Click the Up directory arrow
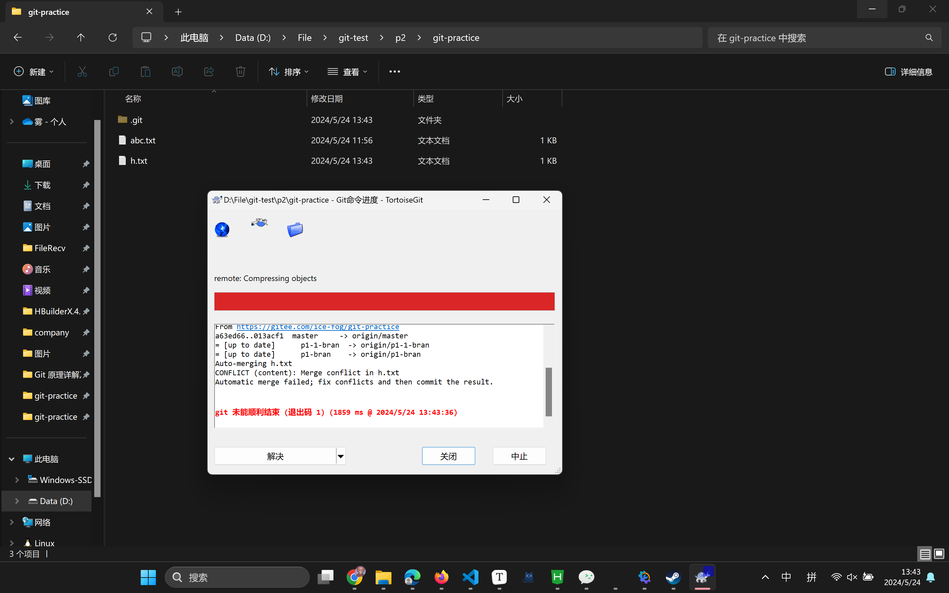949x593 pixels. pos(80,38)
